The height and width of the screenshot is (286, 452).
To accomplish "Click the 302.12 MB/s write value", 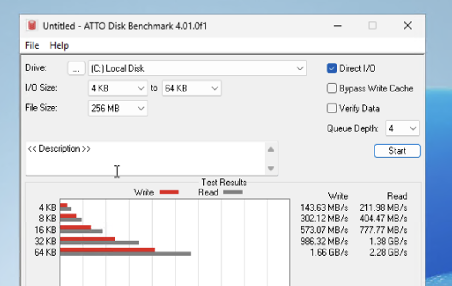I will [x=324, y=219].
